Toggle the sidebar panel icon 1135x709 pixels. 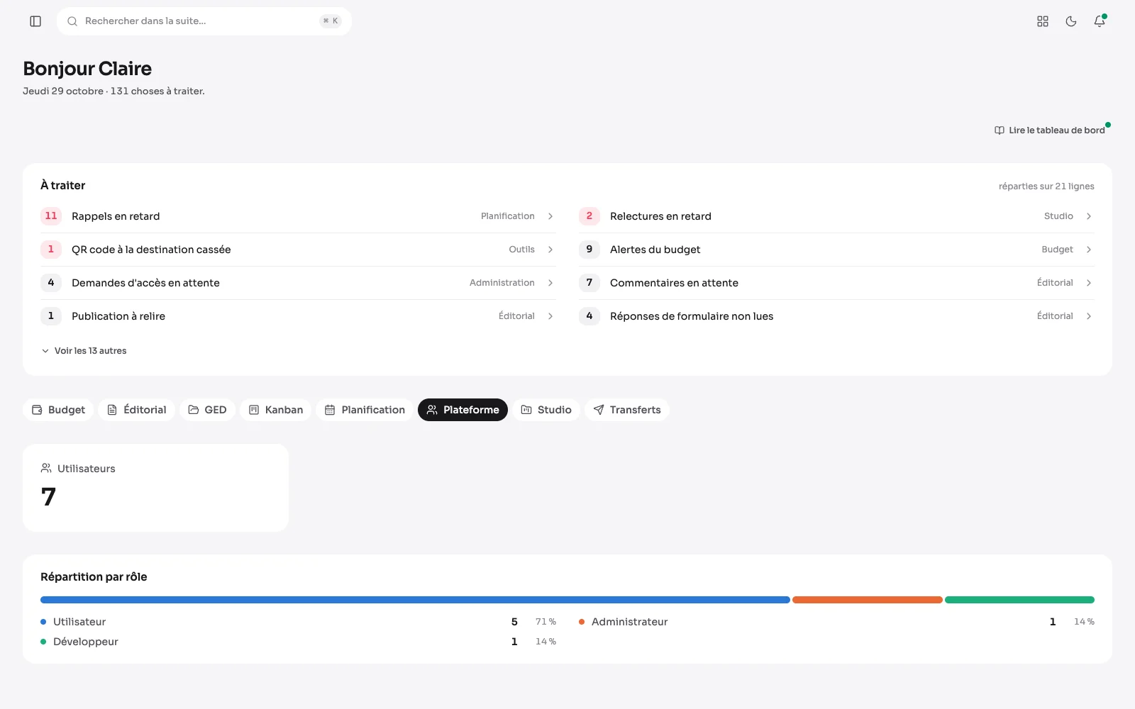(35, 21)
